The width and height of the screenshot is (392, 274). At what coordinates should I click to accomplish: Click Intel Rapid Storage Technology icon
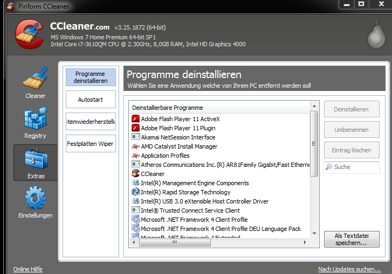point(135,192)
